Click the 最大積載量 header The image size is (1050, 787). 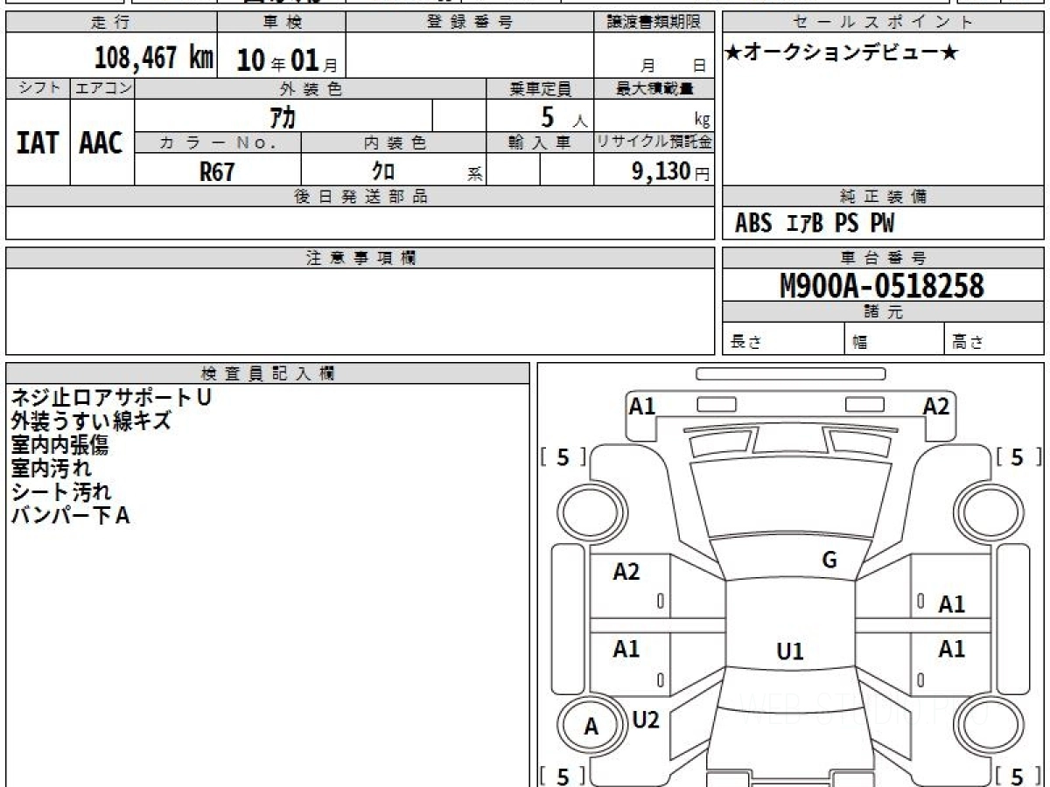654,88
